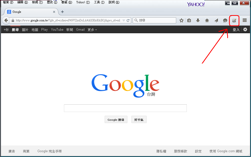
Task: Click the YAHOO! logo in title bar
Action: 196,4
